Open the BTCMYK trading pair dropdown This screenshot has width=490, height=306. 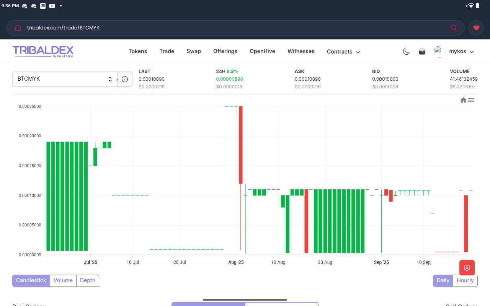tap(65, 79)
